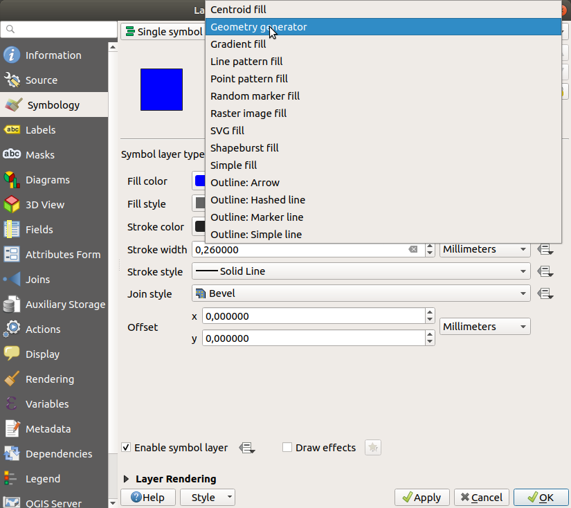
Task: Select Shapeburst fill from the list
Action: 244,148
